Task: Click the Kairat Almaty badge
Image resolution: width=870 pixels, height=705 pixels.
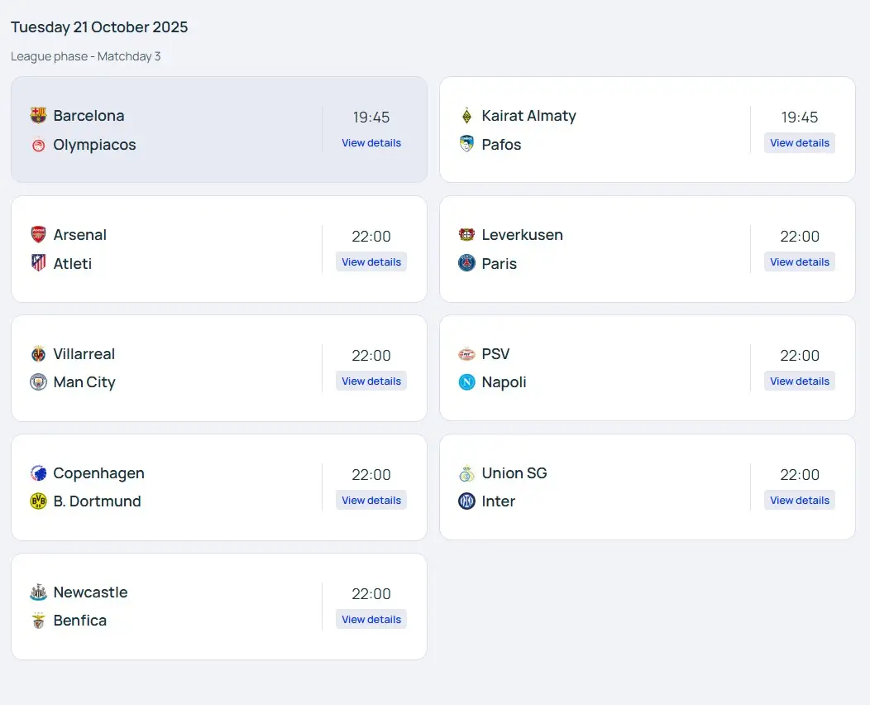Action: (466, 115)
